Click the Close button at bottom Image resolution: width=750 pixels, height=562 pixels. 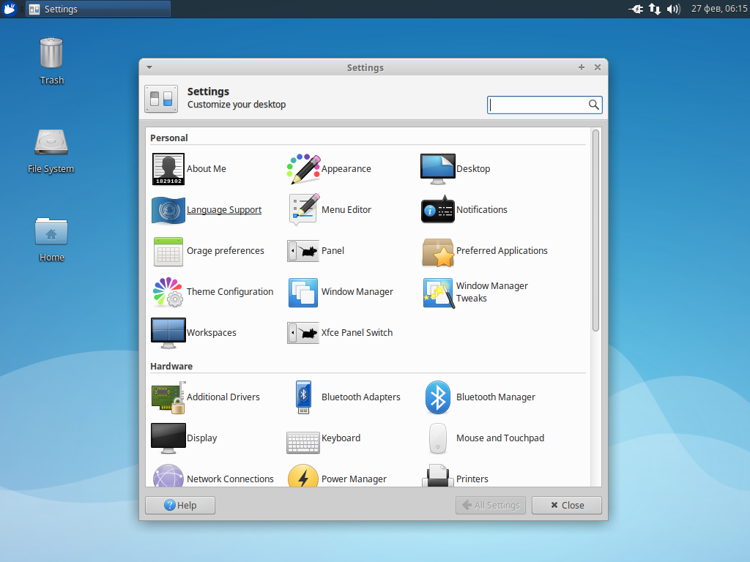(x=567, y=505)
